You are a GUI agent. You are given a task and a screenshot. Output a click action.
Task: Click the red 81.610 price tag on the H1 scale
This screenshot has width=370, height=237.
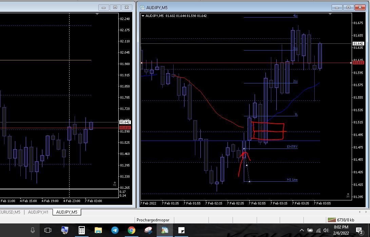pyautogui.click(x=125, y=127)
